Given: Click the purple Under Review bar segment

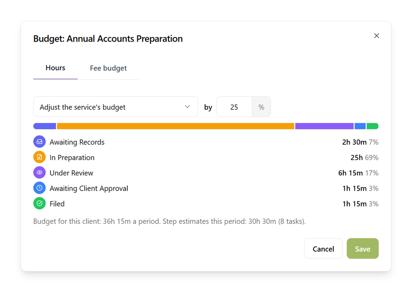Looking at the screenshot, I should click(x=324, y=126).
